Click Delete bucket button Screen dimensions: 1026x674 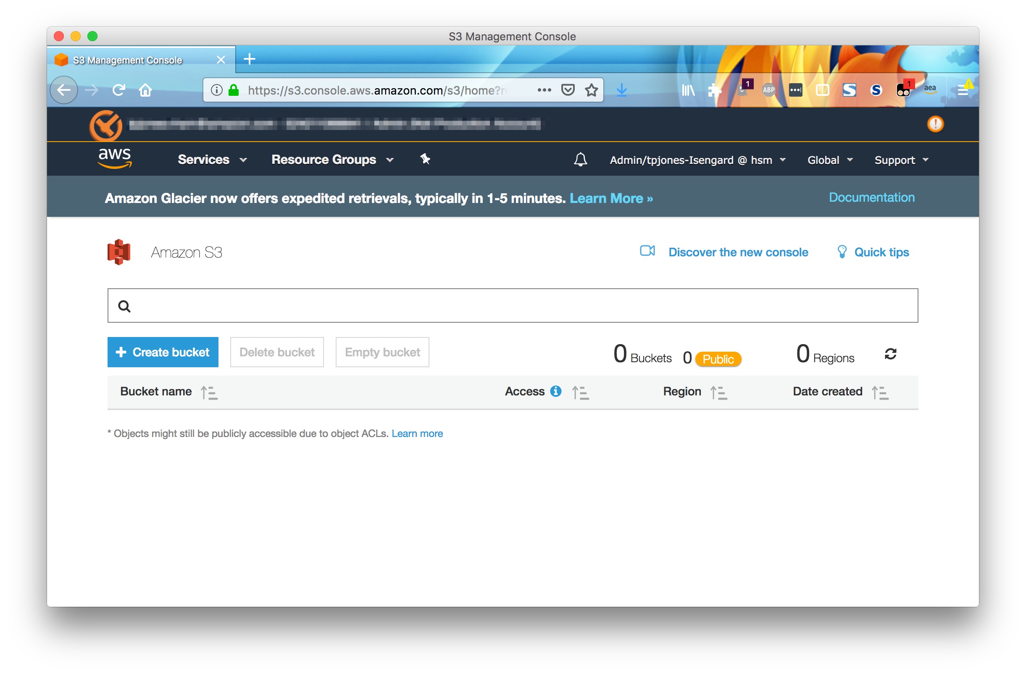[277, 352]
